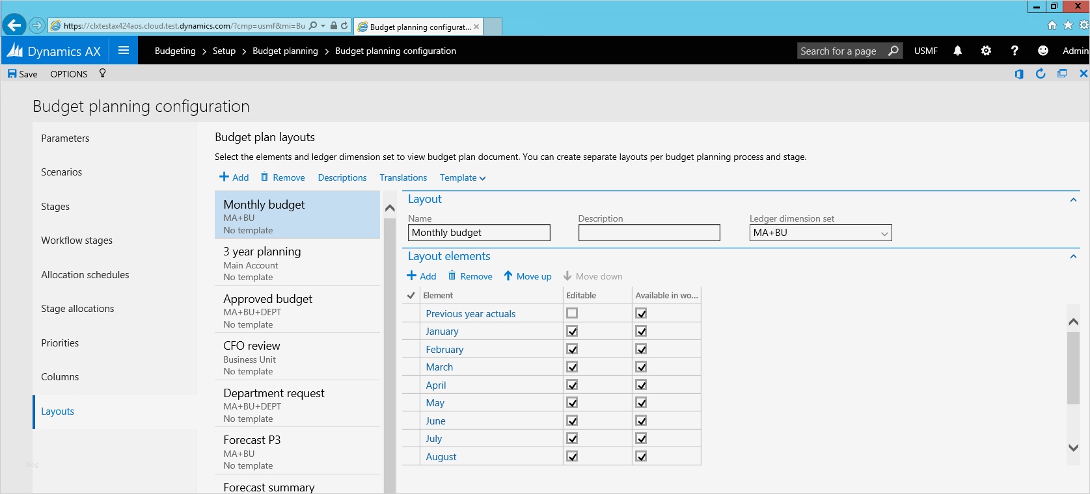The width and height of the screenshot is (1090, 494).
Task: Open the OPTIONS menu
Action: point(69,74)
